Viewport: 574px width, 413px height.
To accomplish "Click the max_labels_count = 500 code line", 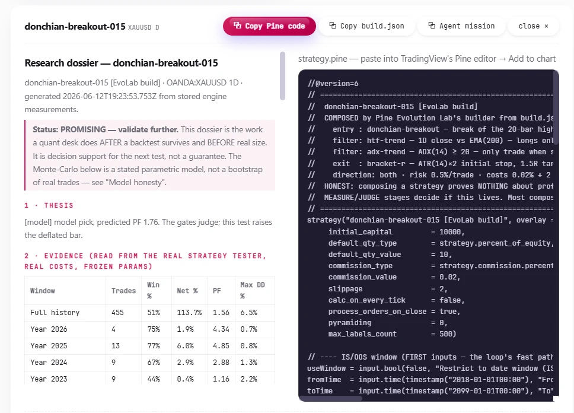I will tap(392, 334).
